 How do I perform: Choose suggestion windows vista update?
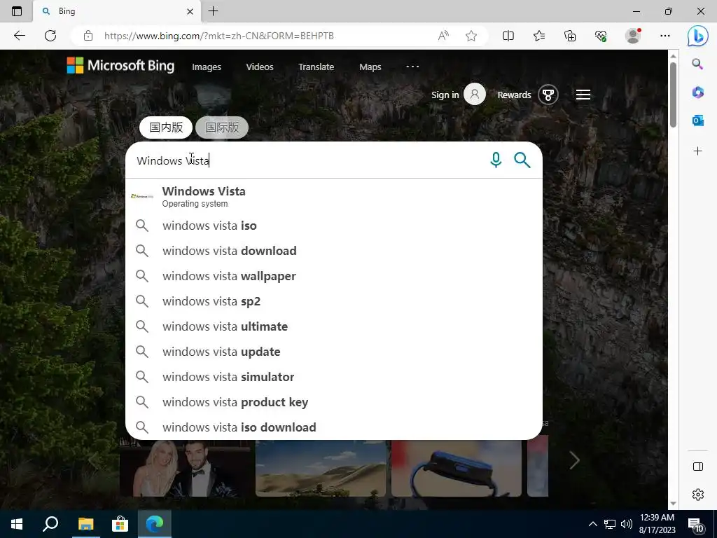(x=334, y=352)
